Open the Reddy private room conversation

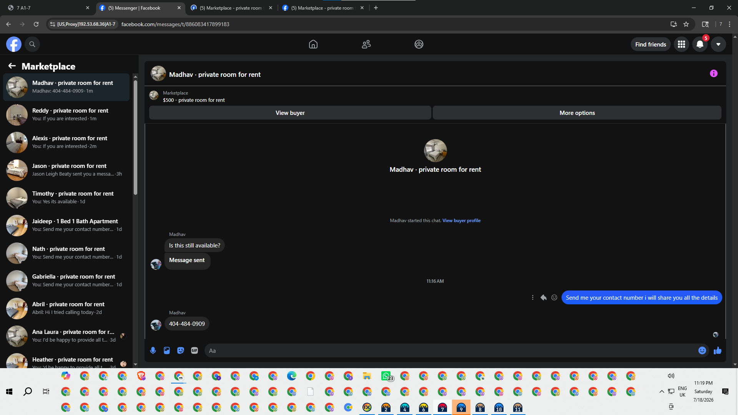66,115
